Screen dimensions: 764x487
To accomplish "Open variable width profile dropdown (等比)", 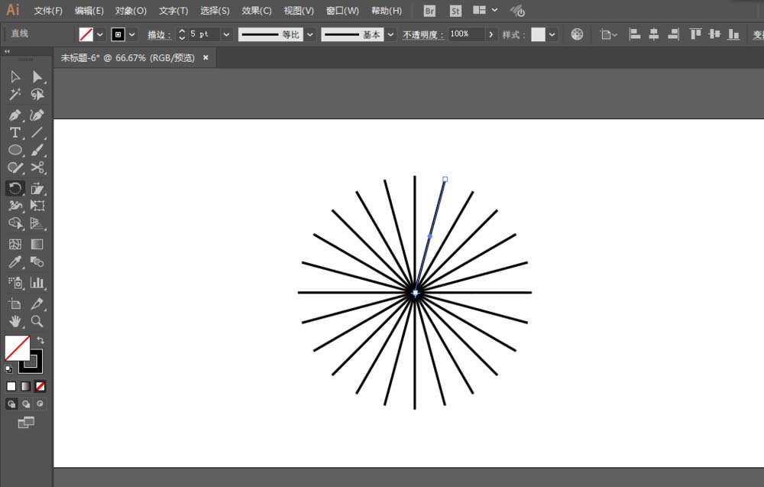I will (310, 34).
